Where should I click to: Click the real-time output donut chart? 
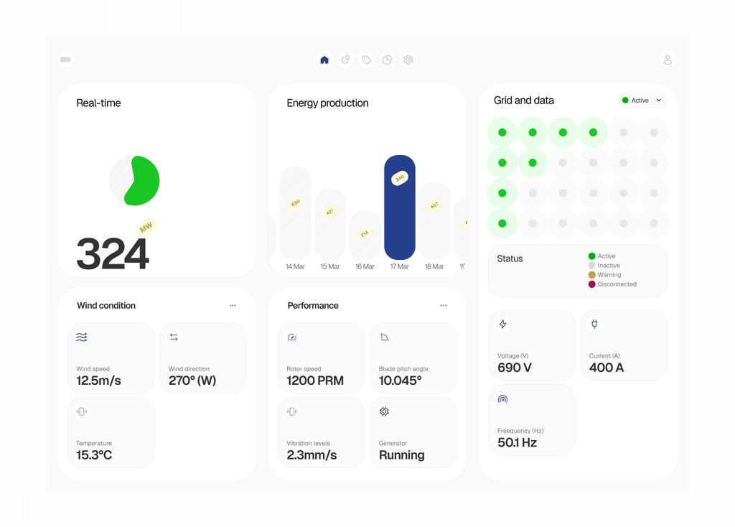click(134, 181)
